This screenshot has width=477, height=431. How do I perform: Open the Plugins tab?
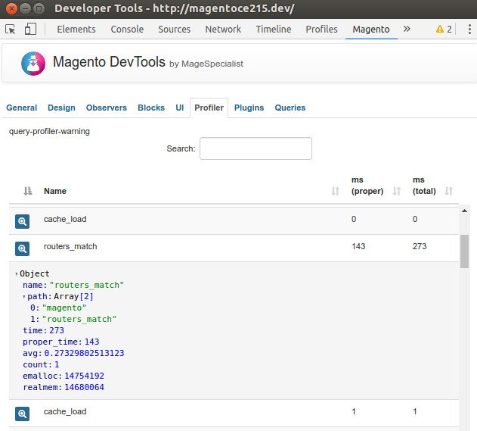(249, 108)
